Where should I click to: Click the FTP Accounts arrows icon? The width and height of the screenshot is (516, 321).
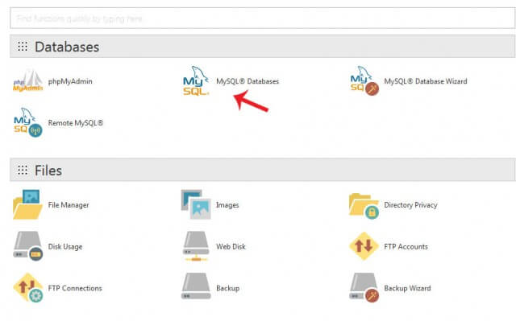coord(364,246)
